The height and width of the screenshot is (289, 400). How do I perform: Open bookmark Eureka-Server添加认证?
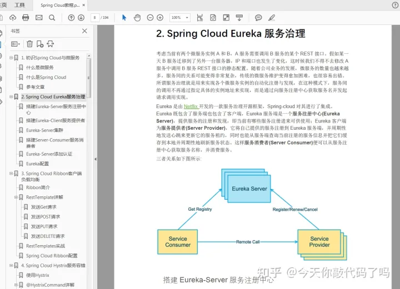[49, 154]
